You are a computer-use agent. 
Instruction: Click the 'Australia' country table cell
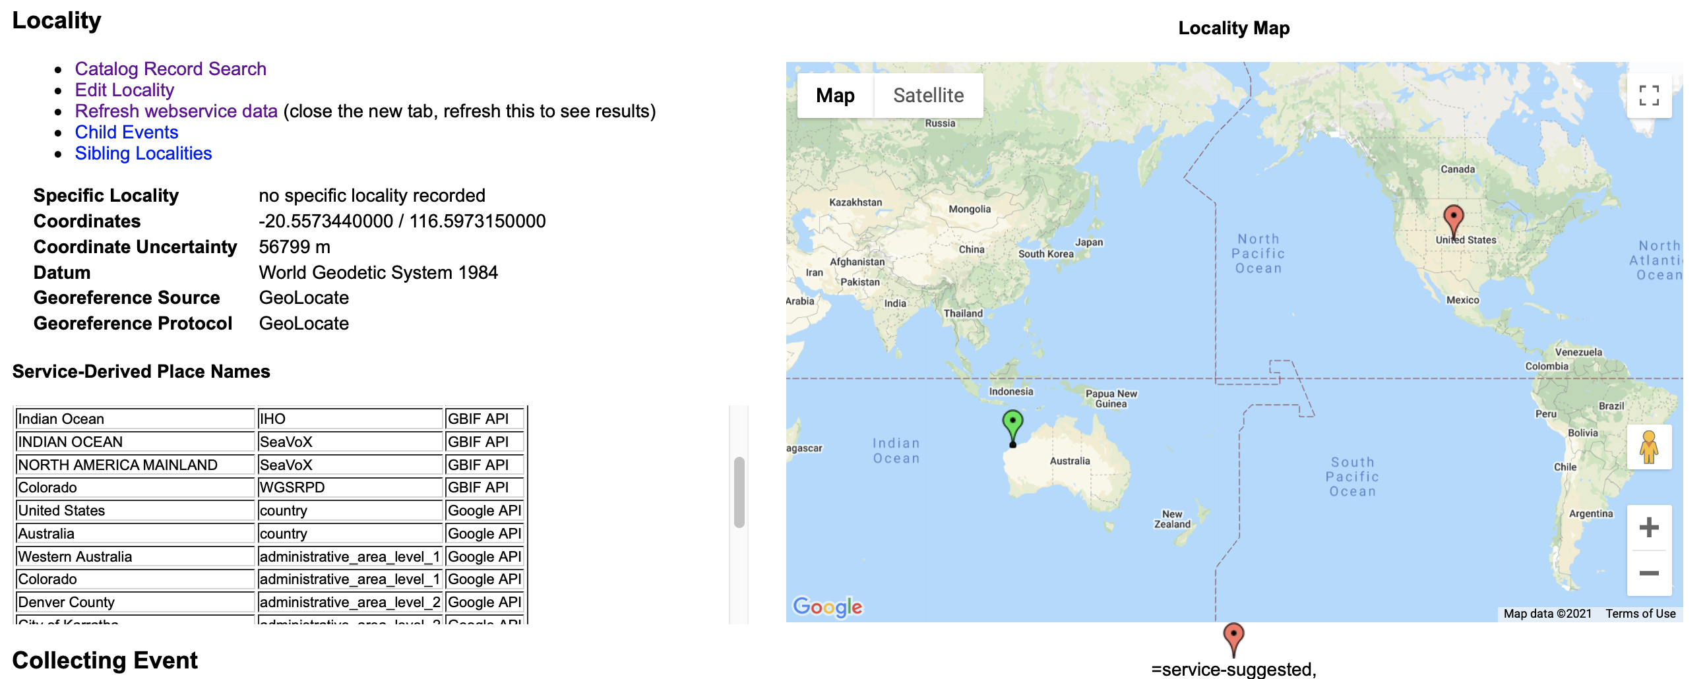[x=135, y=534]
